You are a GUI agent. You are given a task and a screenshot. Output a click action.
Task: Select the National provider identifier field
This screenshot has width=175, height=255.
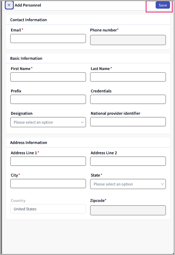[128, 122]
